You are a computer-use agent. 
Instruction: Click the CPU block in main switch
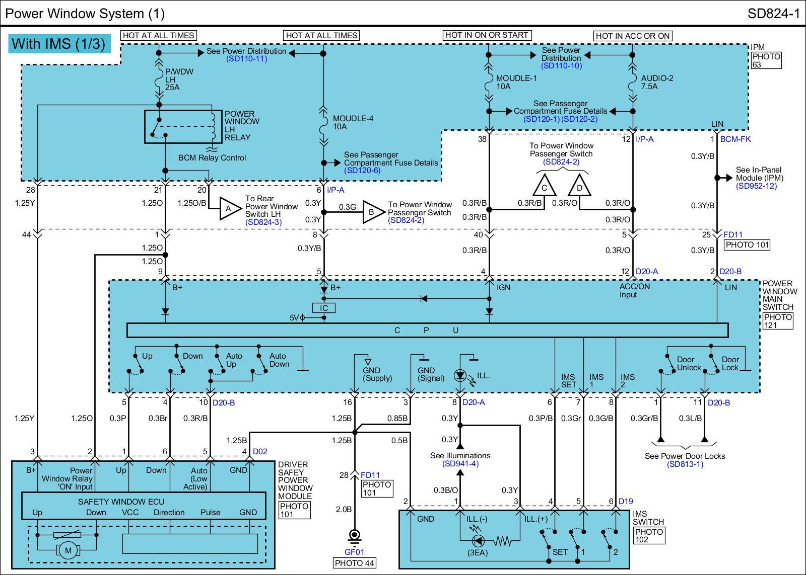click(x=427, y=331)
